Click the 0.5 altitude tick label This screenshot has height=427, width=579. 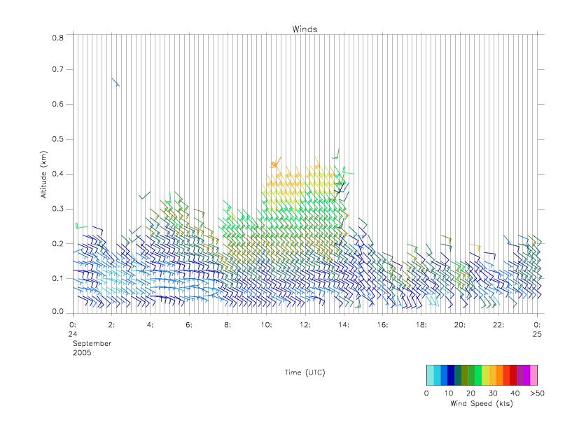tap(57, 139)
